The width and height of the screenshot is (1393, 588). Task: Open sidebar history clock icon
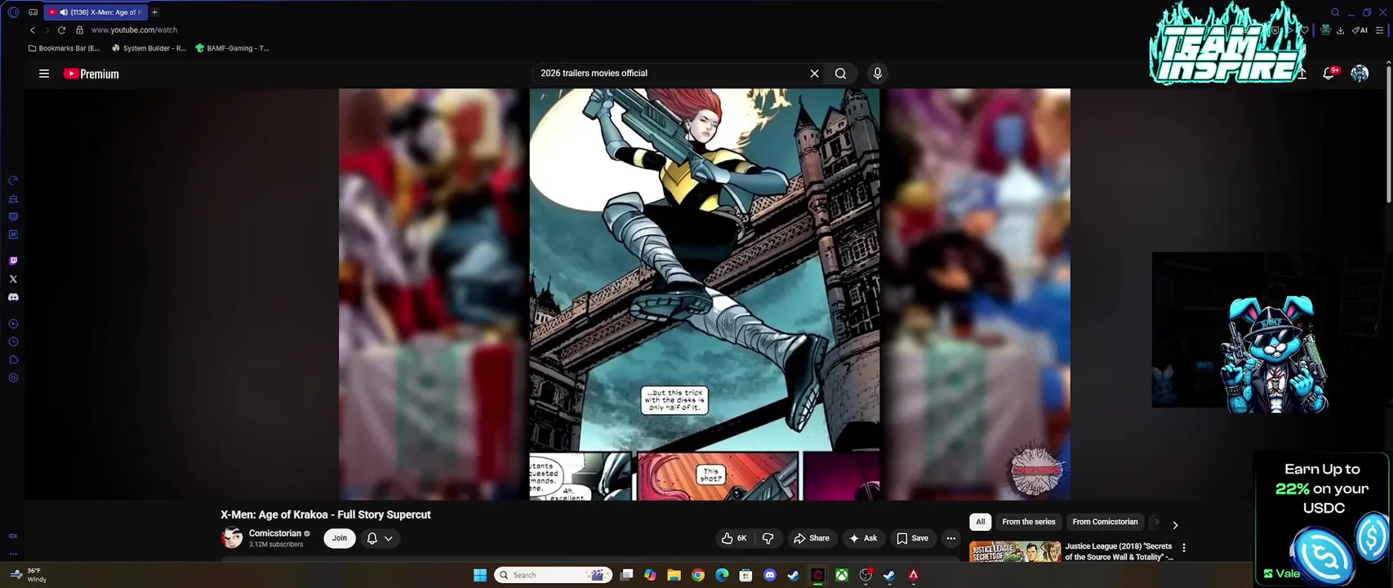pyautogui.click(x=13, y=342)
